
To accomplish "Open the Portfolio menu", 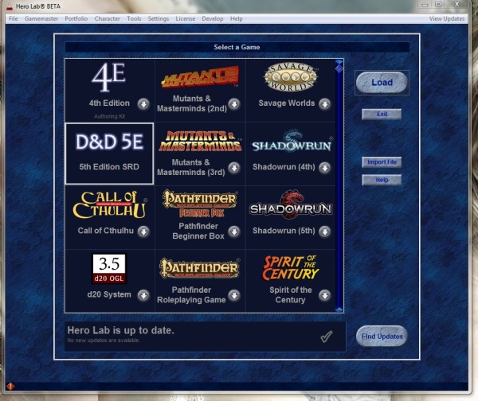I will [76, 19].
